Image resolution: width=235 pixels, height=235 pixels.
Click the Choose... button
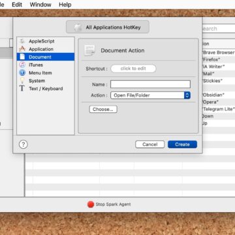point(103,109)
